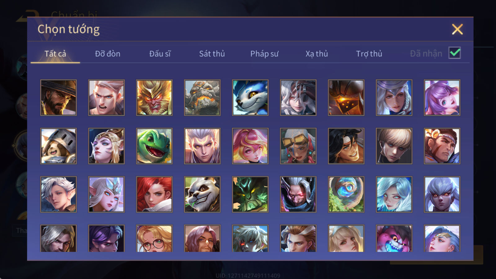Select the cowboy hat bearded hero portrait
The image size is (496, 279).
coord(58,98)
